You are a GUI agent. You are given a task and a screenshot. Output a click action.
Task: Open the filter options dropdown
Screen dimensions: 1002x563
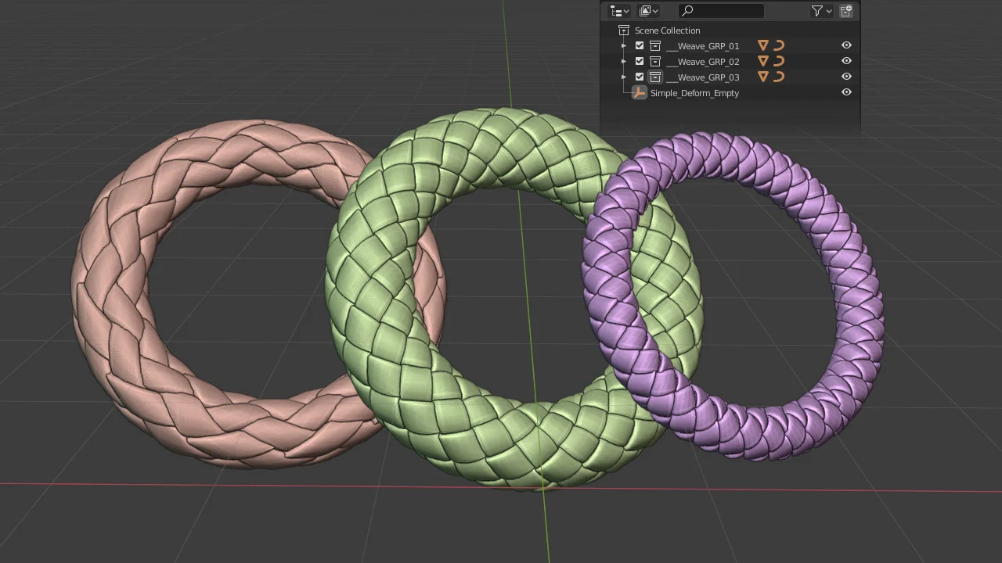816,10
